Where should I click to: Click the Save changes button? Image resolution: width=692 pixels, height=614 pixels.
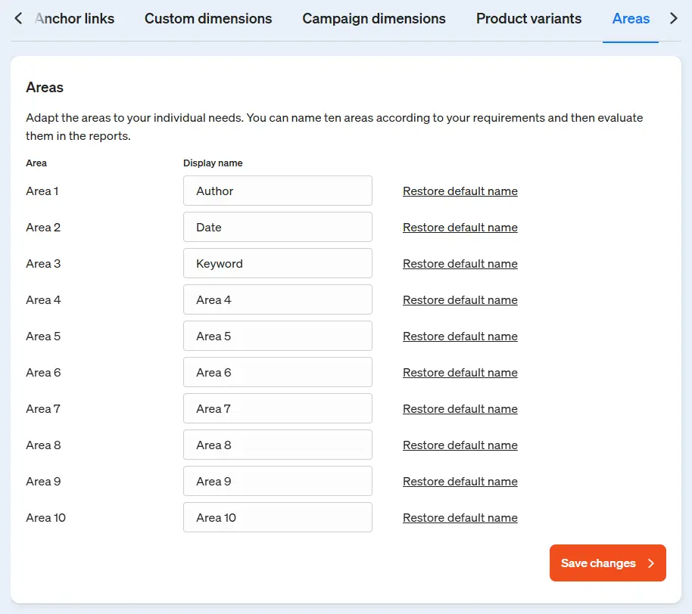pyautogui.click(x=607, y=563)
